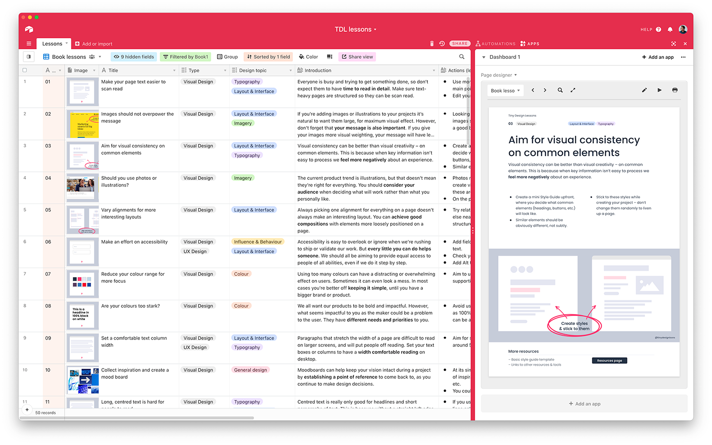Click the help question mark icon
The image size is (712, 445).
click(x=658, y=29)
